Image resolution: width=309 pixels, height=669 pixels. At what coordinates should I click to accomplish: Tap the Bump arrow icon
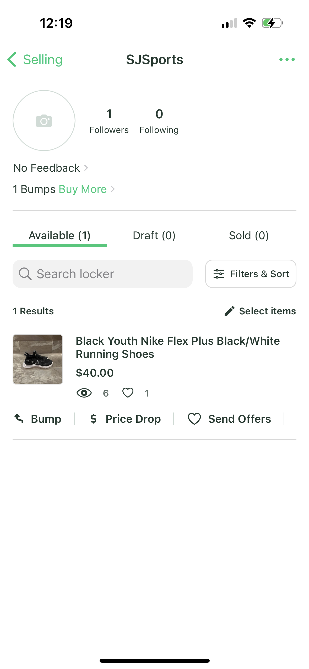coord(19,419)
